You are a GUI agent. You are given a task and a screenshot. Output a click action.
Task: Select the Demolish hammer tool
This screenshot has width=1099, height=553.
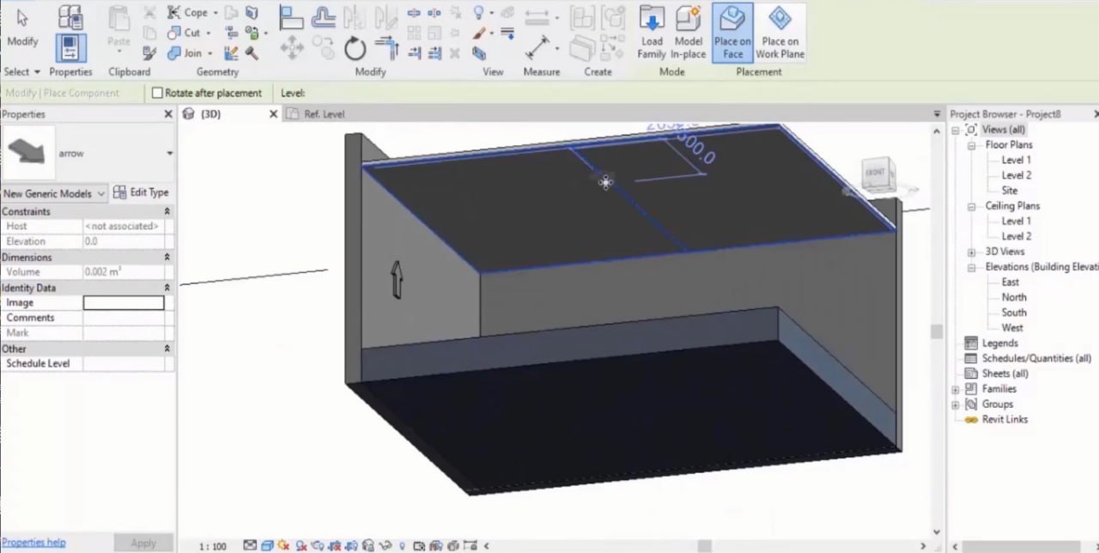252,53
